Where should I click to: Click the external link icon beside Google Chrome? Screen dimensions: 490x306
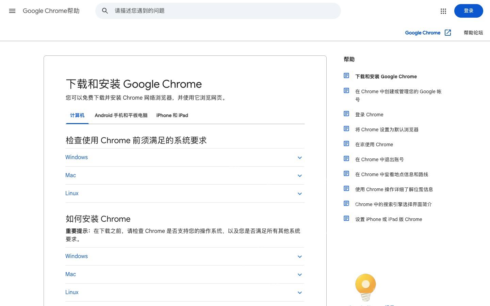tap(448, 33)
